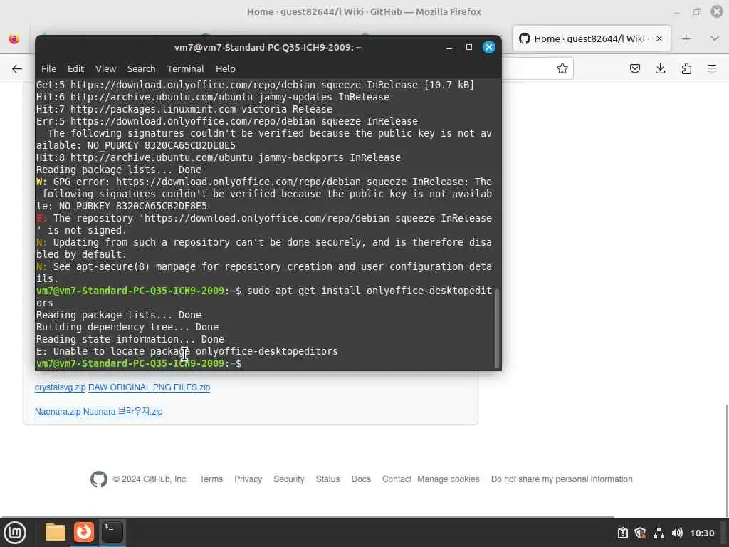Open Firefox downloads panel
This screenshot has height=547, width=729.
tap(660, 69)
